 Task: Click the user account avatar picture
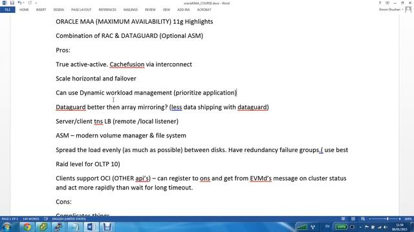(408, 10)
